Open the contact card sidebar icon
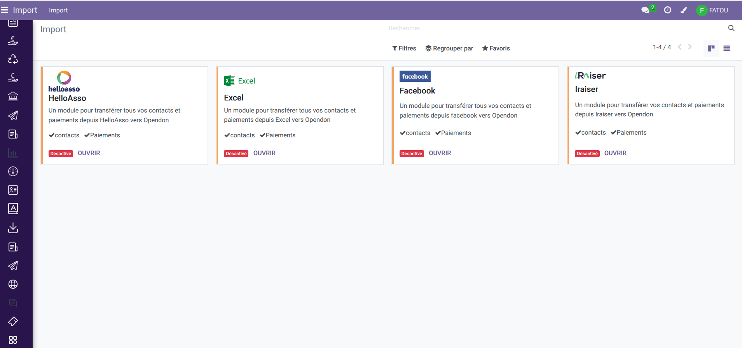Screen dimensions: 742x348 click(13, 190)
